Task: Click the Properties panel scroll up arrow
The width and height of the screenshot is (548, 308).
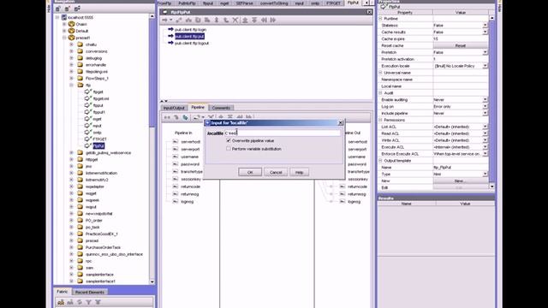Action: [492, 17]
